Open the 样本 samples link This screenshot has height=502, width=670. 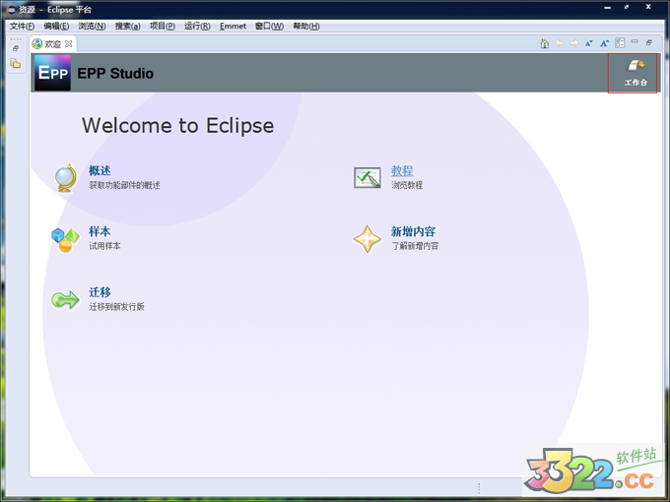point(100,231)
